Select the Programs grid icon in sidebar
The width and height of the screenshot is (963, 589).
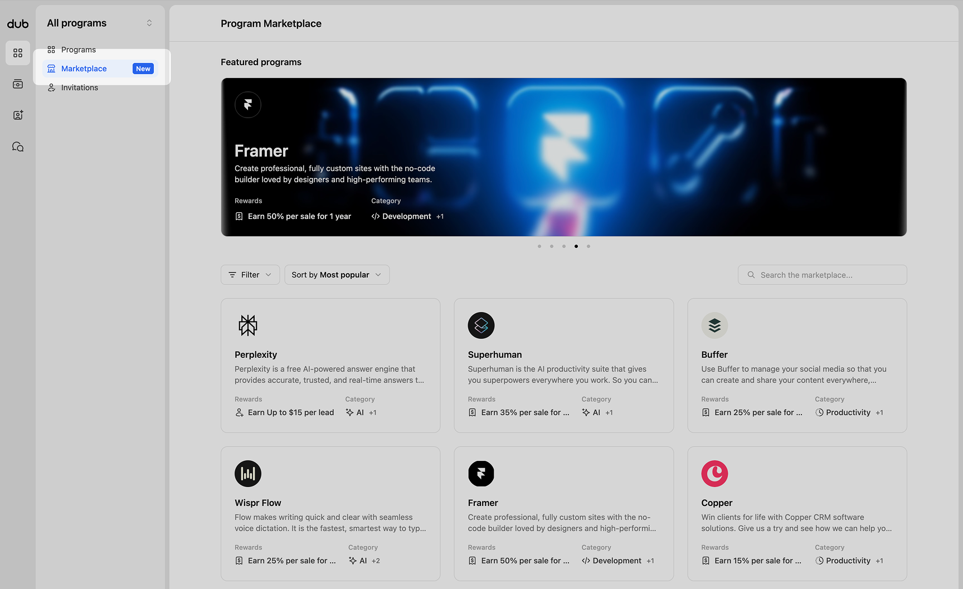(x=17, y=53)
